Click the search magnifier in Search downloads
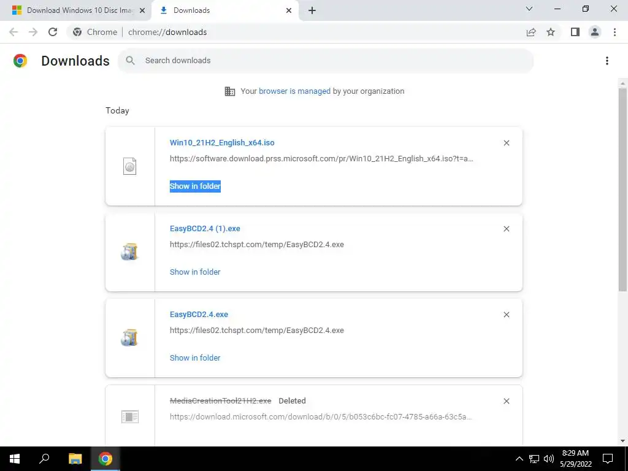The image size is (628, 471). [130, 61]
